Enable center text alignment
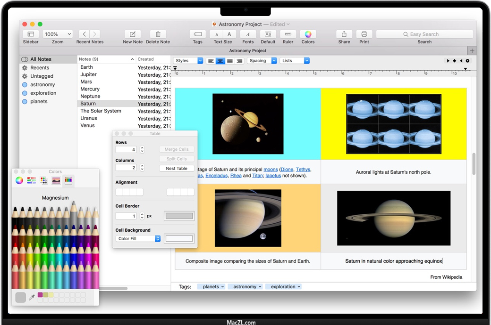Image resolution: width=491 pixels, height=325 pixels. point(220,61)
